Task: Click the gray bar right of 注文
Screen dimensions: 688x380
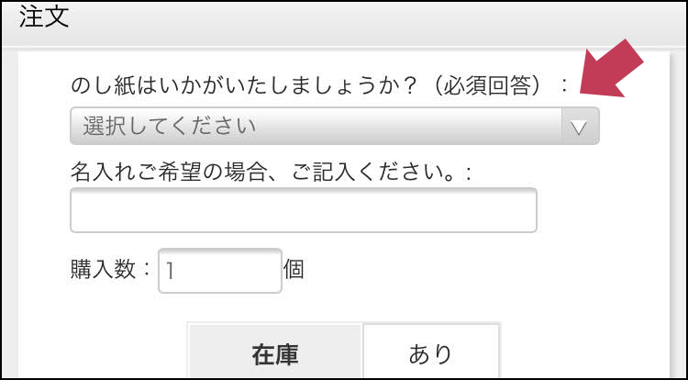Action: [367, 20]
